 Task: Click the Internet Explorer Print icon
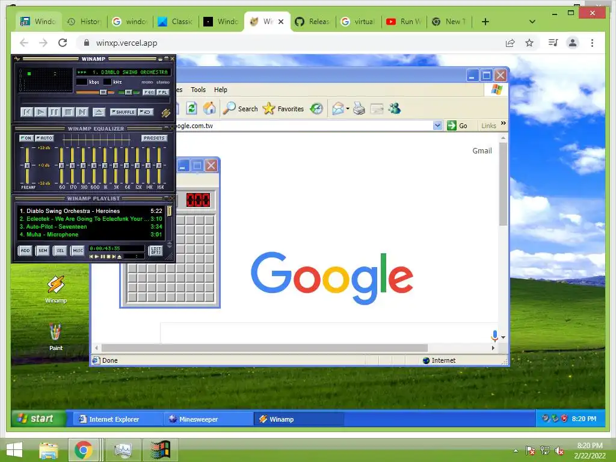pyautogui.click(x=359, y=108)
